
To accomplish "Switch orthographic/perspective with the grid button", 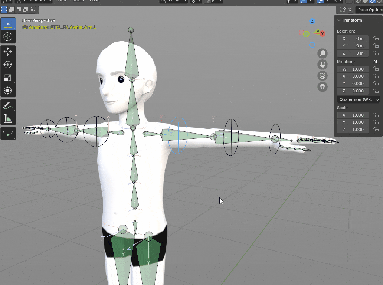I will click(323, 87).
